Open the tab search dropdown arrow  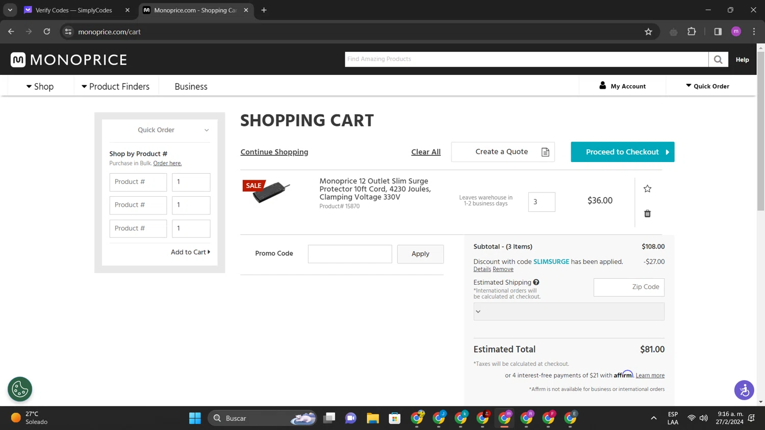[x=10, y=10]
